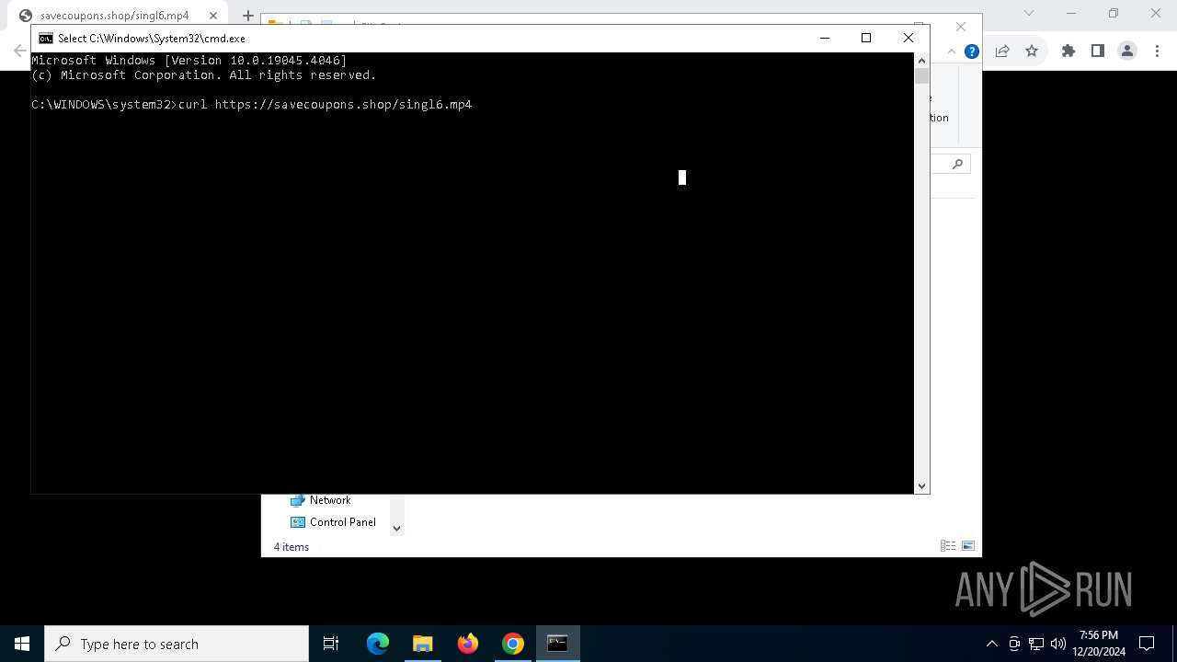1177x662 pixels.
Task: Switch to Chrome from the taskbar
Action: [x=513, y=644]
